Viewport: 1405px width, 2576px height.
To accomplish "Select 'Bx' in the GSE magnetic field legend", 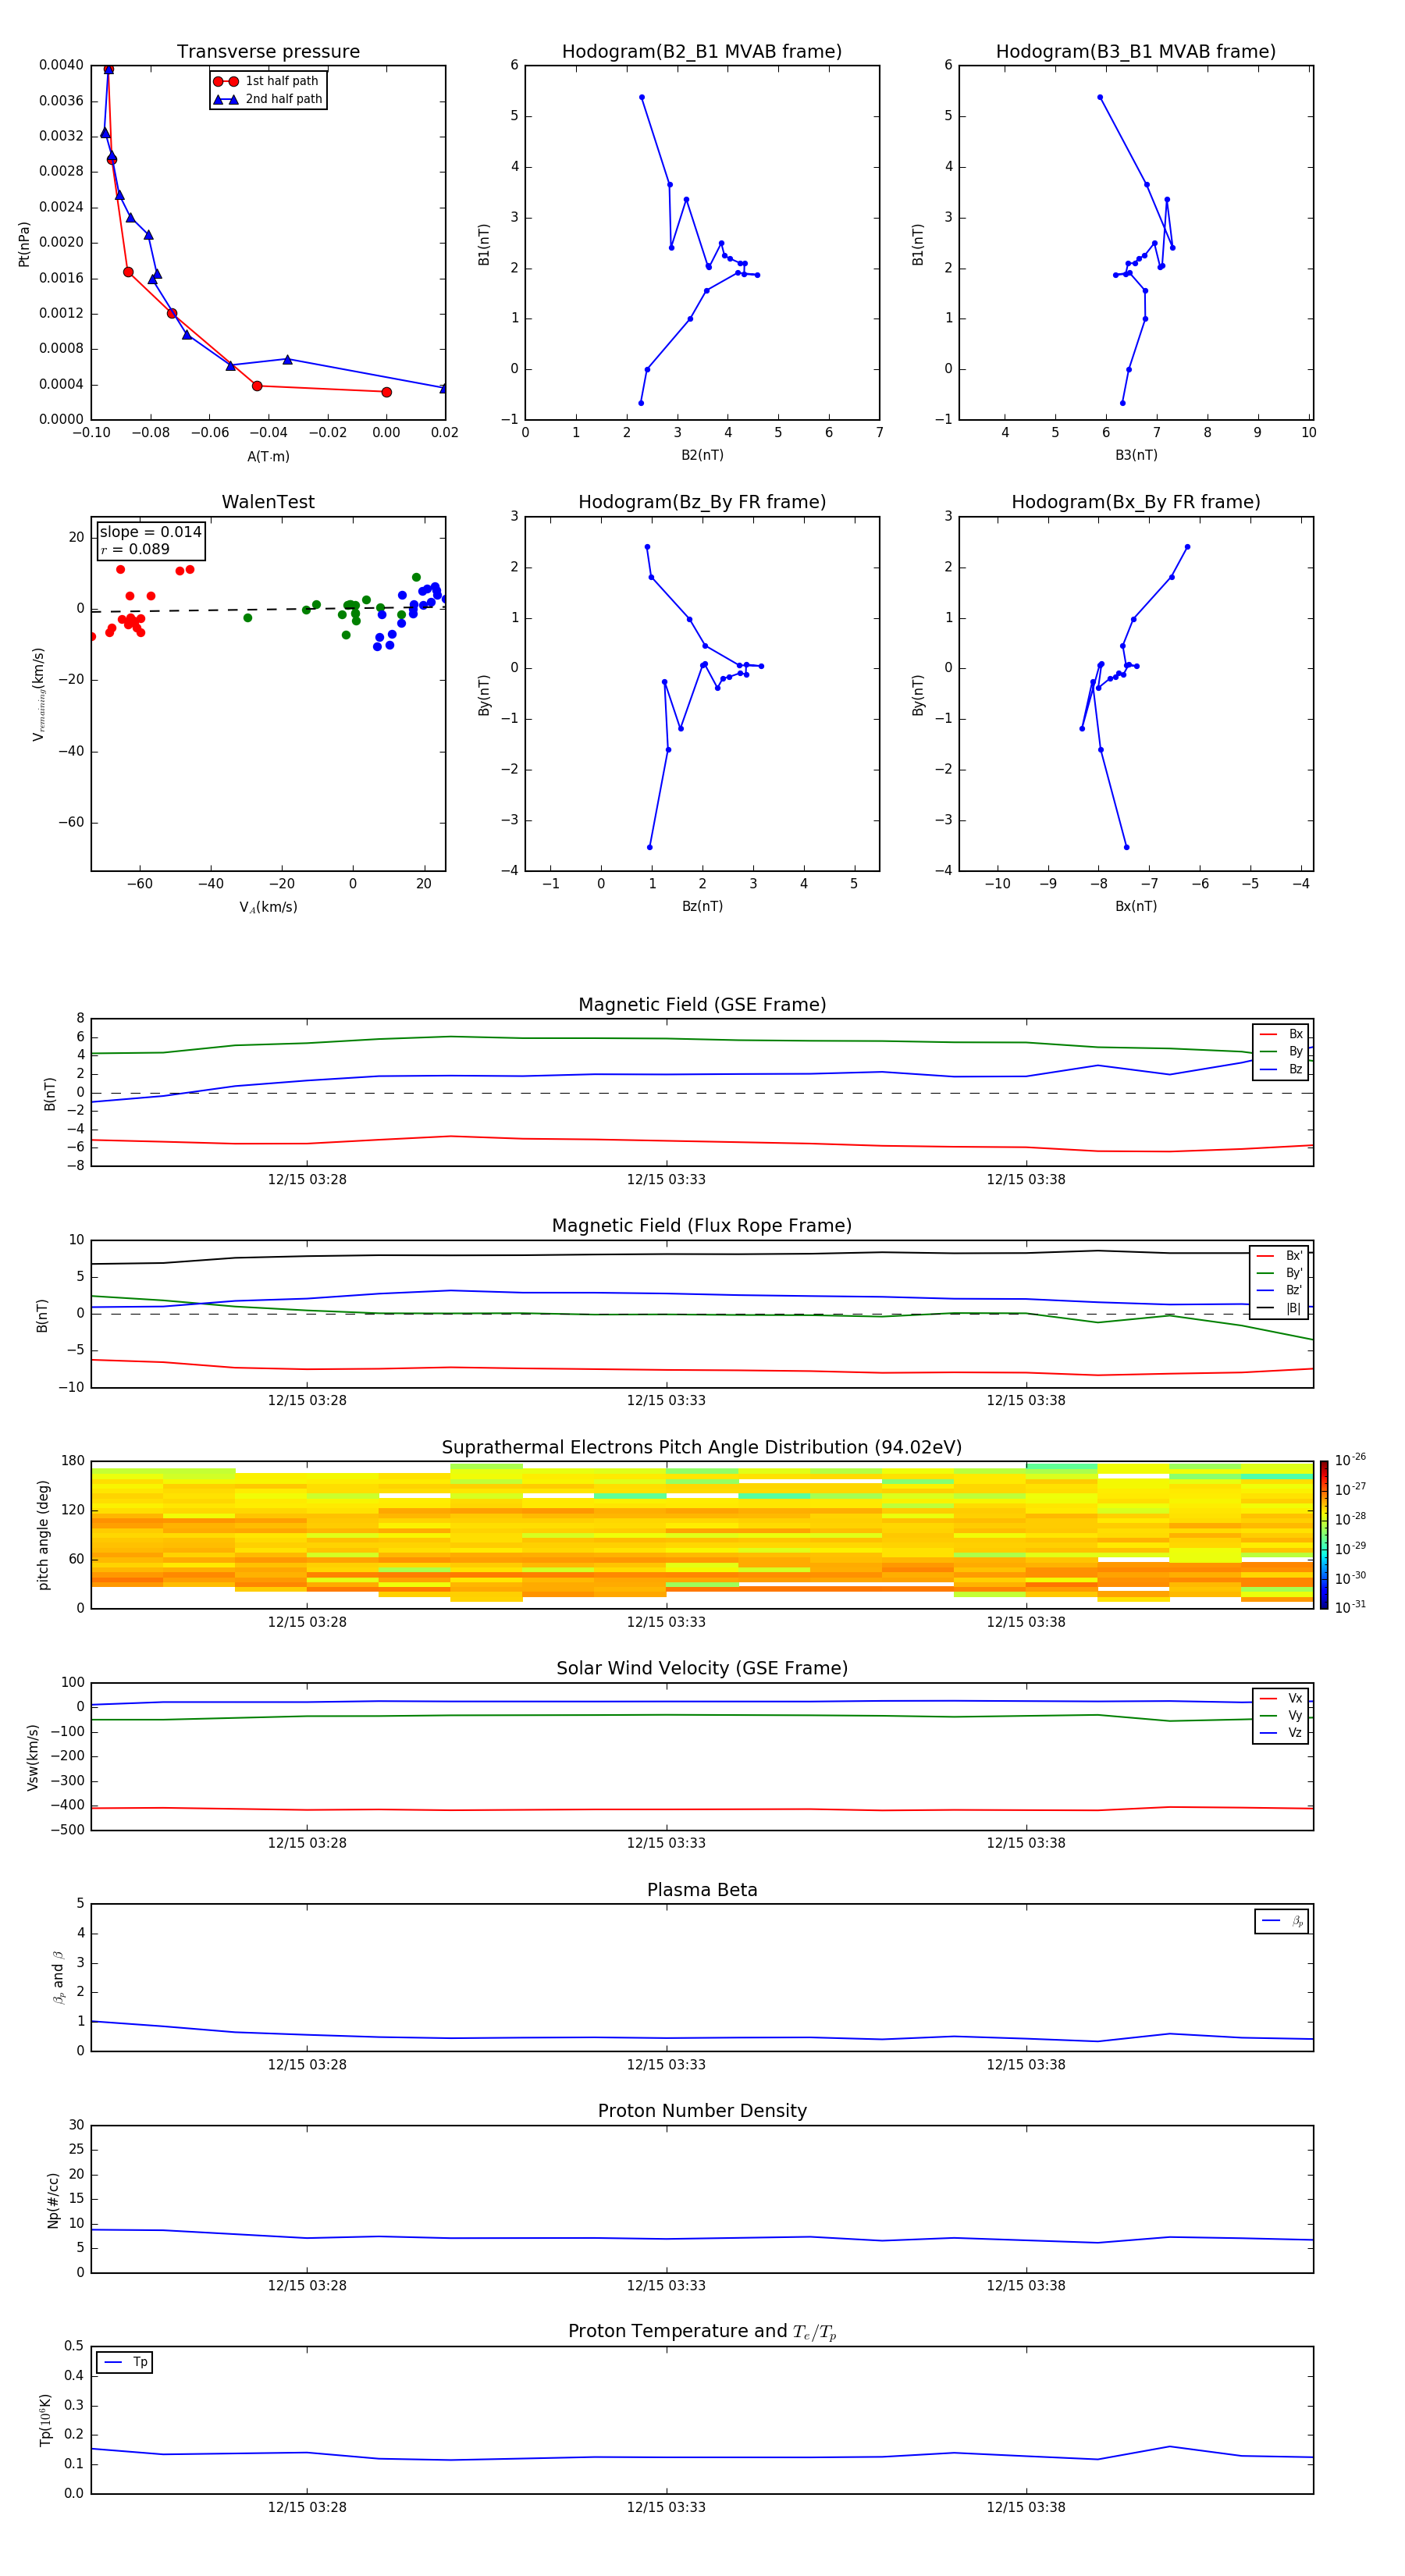I will [x=1281, y=1034].
